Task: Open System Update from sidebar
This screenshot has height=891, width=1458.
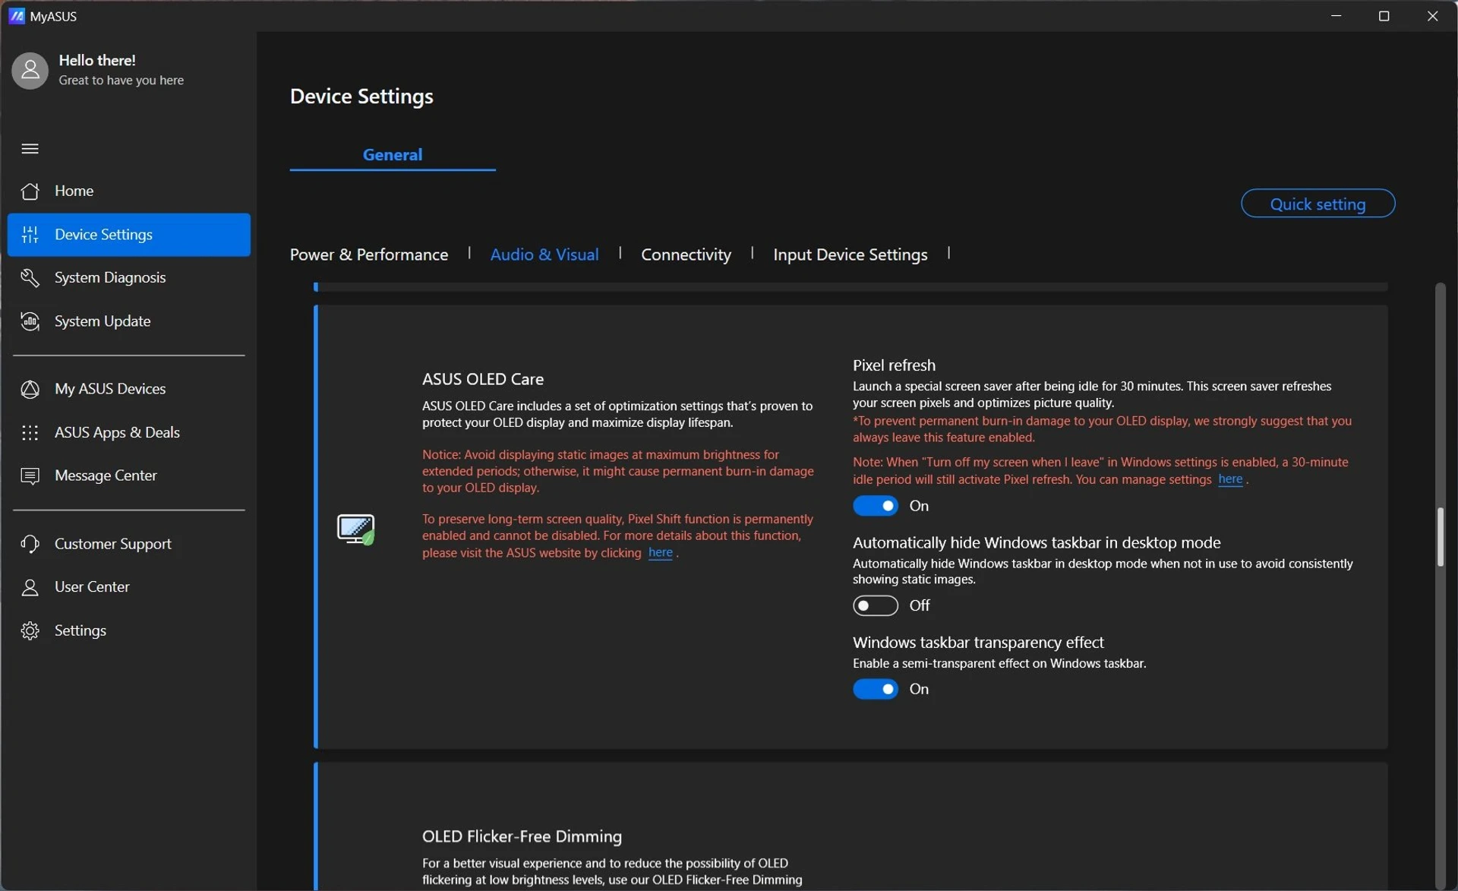Action: tap(129, 321)
